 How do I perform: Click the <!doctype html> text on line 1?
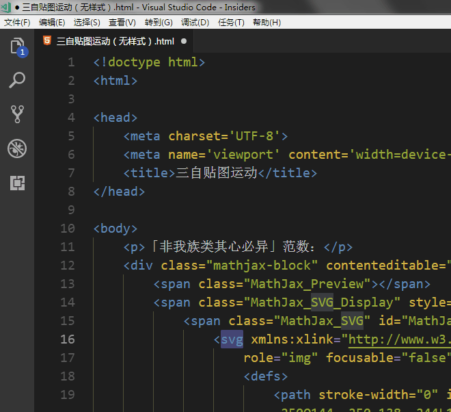(x=149, y=62)
